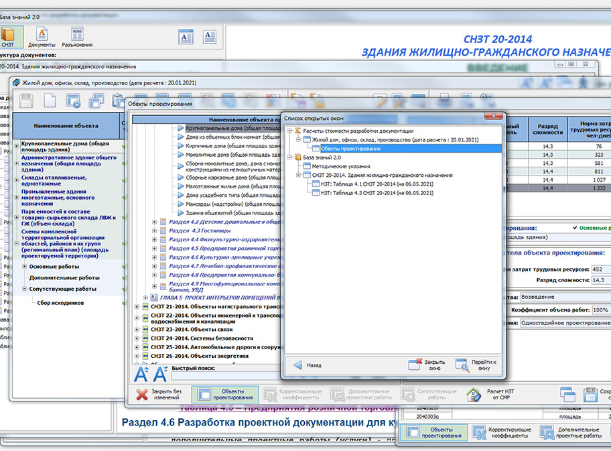Switch to Объекты проектирования tab at bottom right
611x451 pixels.
point(434,432)
